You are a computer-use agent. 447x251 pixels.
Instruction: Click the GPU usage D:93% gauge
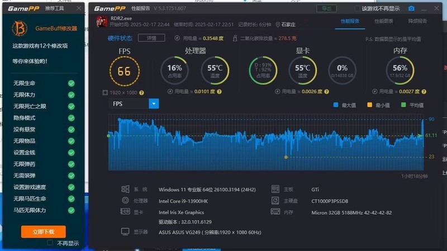pos(263,70)
